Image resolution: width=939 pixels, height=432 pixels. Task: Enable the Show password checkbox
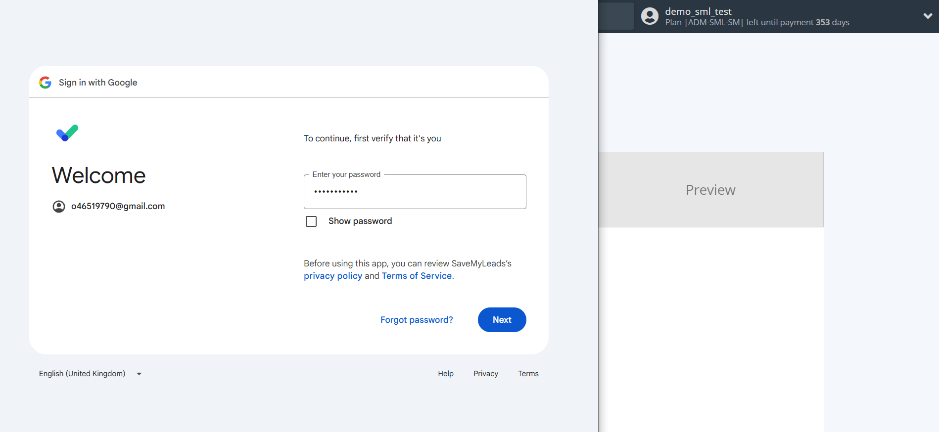click(x=311, y=221)
